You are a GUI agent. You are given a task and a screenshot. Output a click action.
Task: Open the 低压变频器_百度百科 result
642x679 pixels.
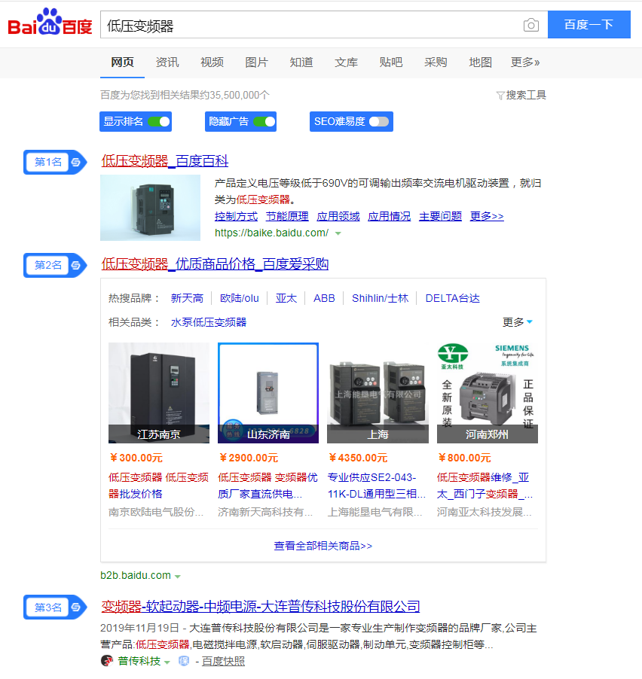coord(165,161)
